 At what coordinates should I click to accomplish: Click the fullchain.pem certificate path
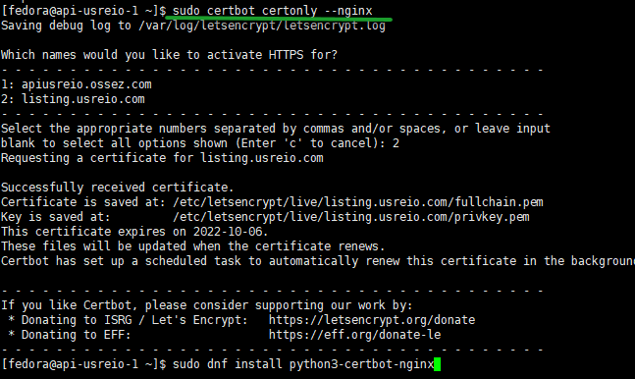[358, 202]
